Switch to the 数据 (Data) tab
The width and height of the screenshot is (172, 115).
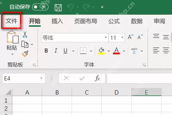click(137, 21)
